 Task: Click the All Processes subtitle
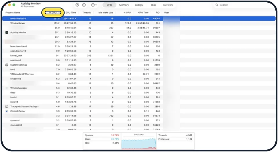(28, 7)
